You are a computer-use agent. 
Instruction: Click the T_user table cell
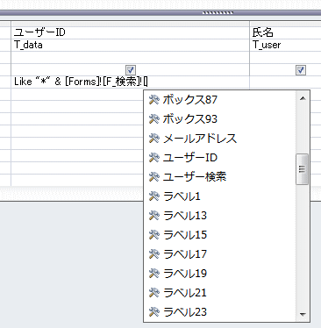(285, 45)
